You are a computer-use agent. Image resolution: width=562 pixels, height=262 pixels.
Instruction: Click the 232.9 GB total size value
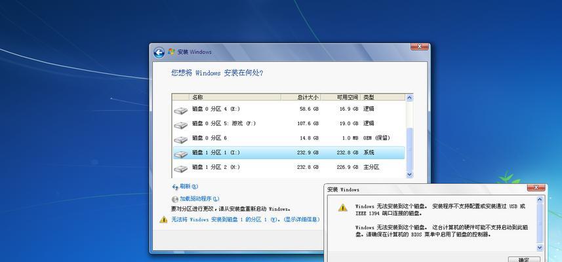(x=308, y=153)
